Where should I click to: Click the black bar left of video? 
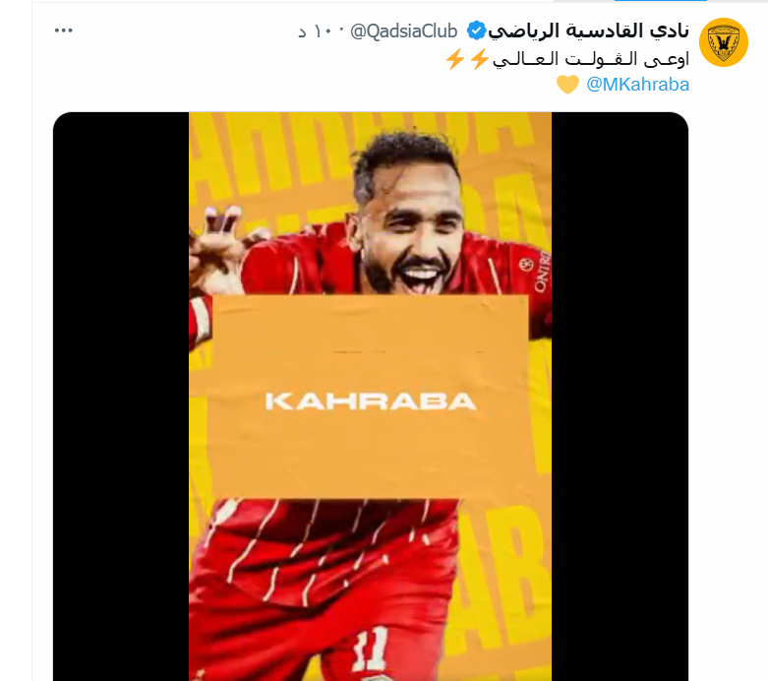[x=121, y=397]
